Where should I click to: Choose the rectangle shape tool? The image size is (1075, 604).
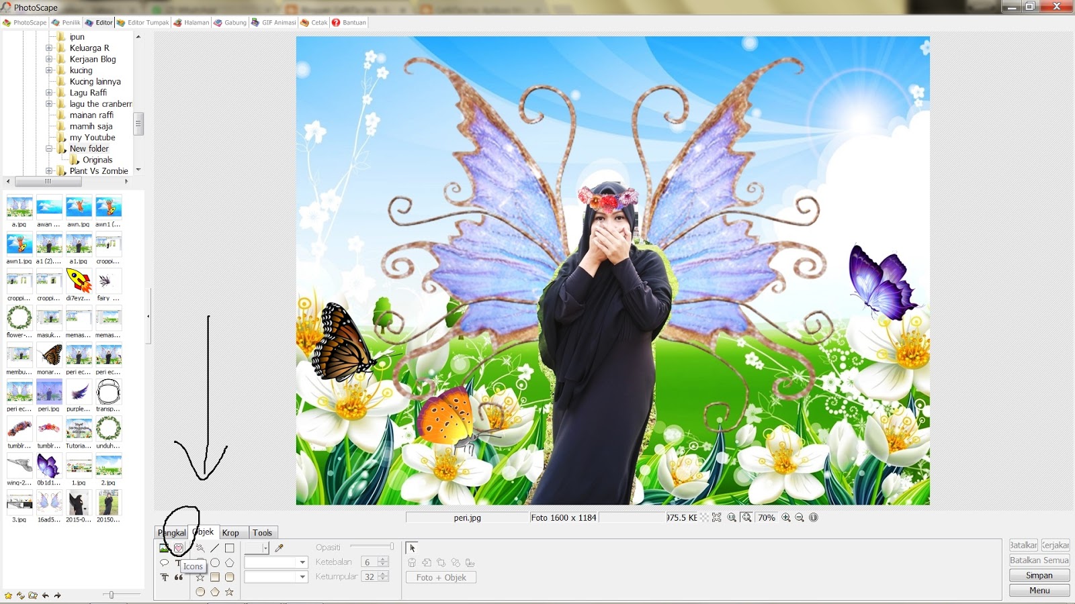click(x=228, y=548)
